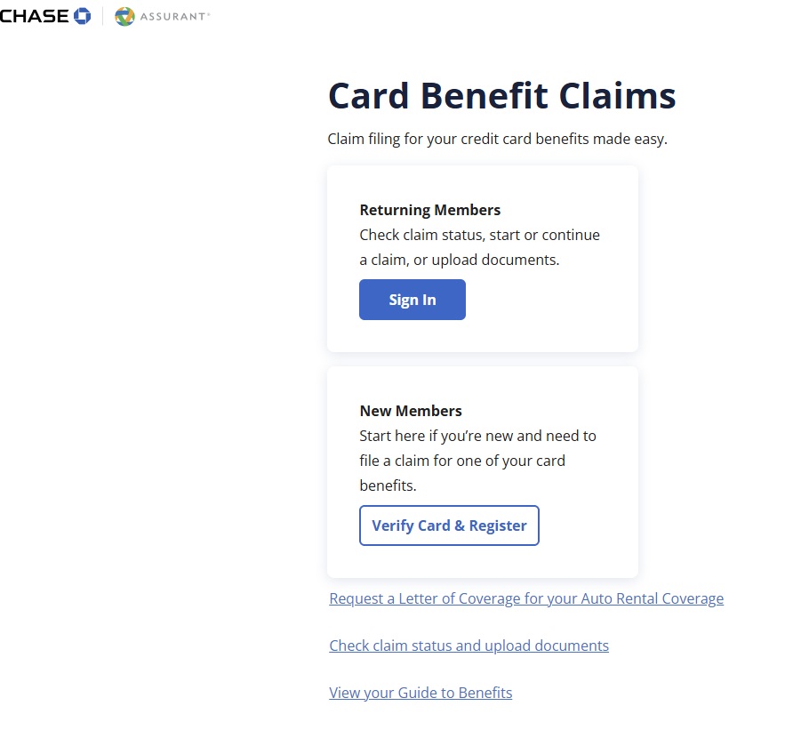Click the Card Benefit Claims heading
This screenshot has width=785, height=730.
click(x=501, y=96)
